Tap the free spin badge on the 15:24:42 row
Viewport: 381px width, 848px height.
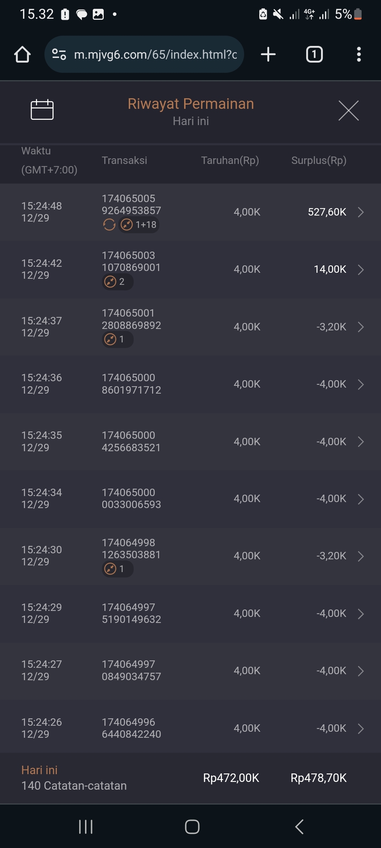(117, 282)
